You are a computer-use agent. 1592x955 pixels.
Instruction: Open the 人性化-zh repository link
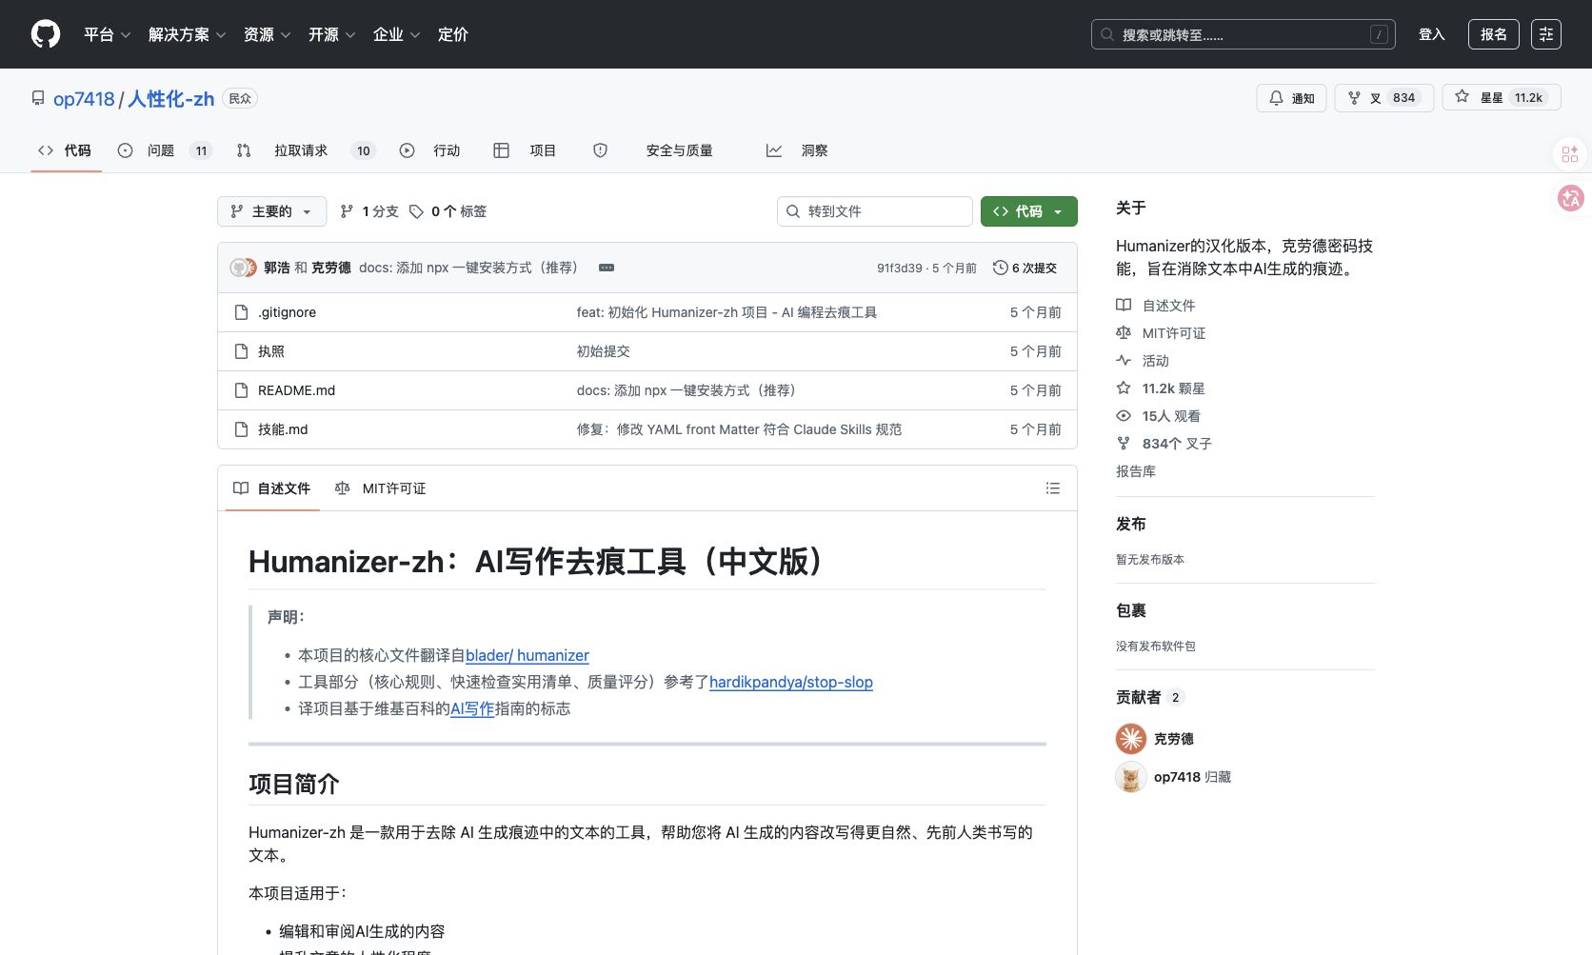tap(171, 99)
